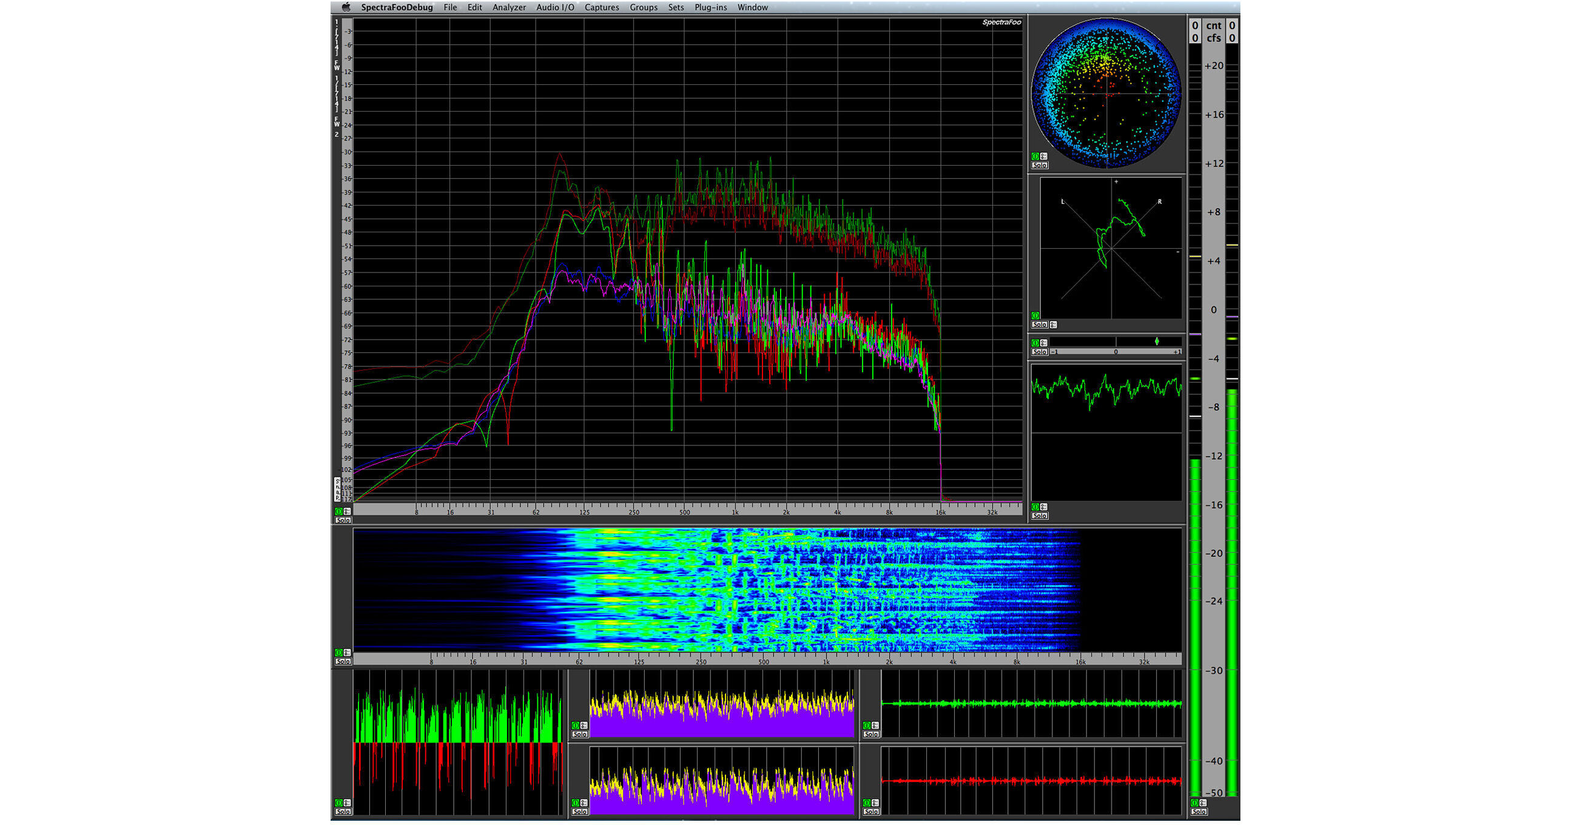Open the phase scope settings icon
This screenshot has height=825, width=1571.
[x=1054, y=325]
